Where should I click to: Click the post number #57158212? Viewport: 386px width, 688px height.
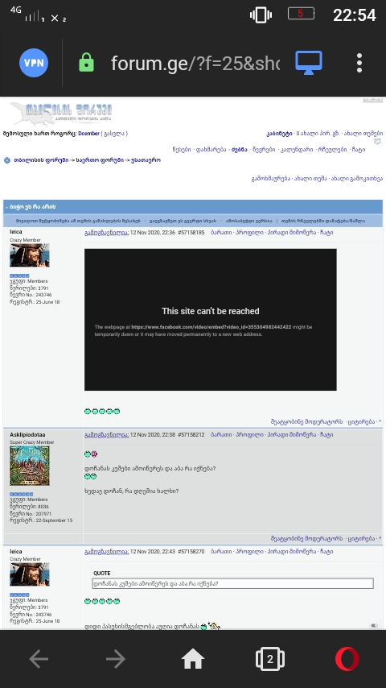191,434
